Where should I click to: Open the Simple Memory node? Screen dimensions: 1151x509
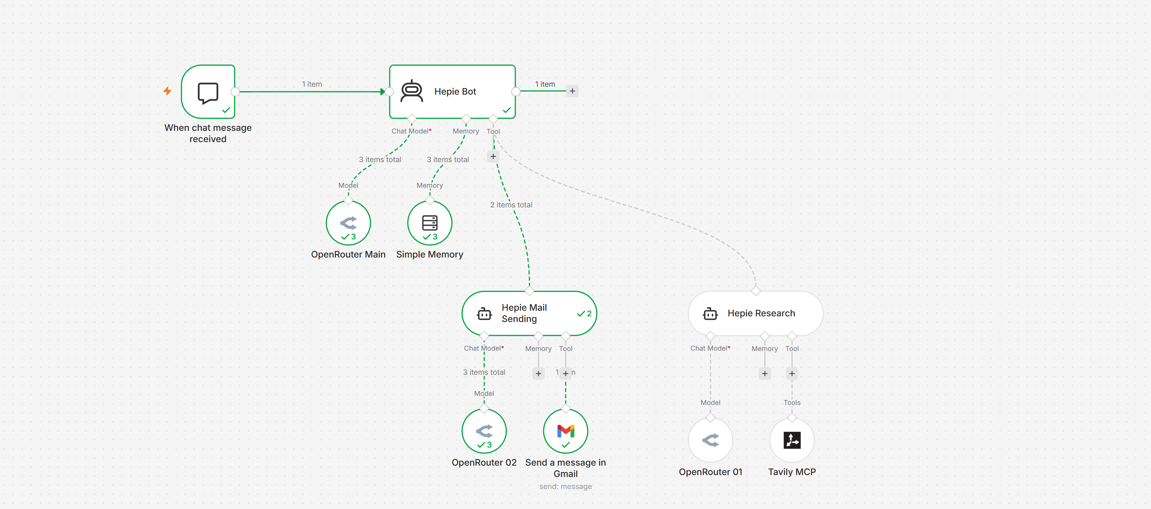429,223
